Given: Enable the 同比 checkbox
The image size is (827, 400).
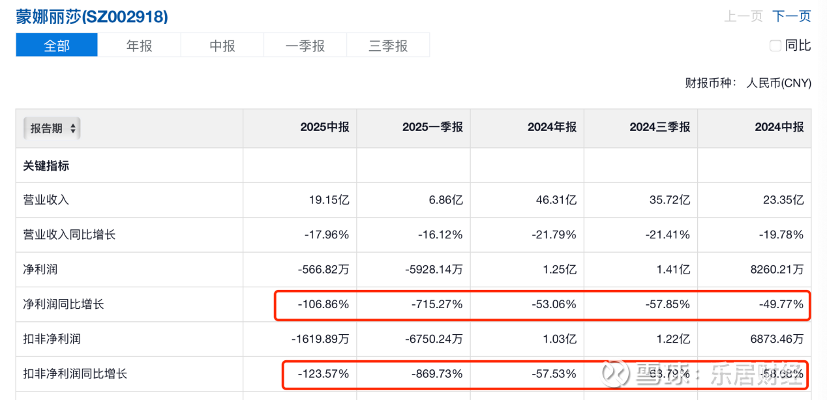Looking at the screenshot, I should [x=775, y=46].
